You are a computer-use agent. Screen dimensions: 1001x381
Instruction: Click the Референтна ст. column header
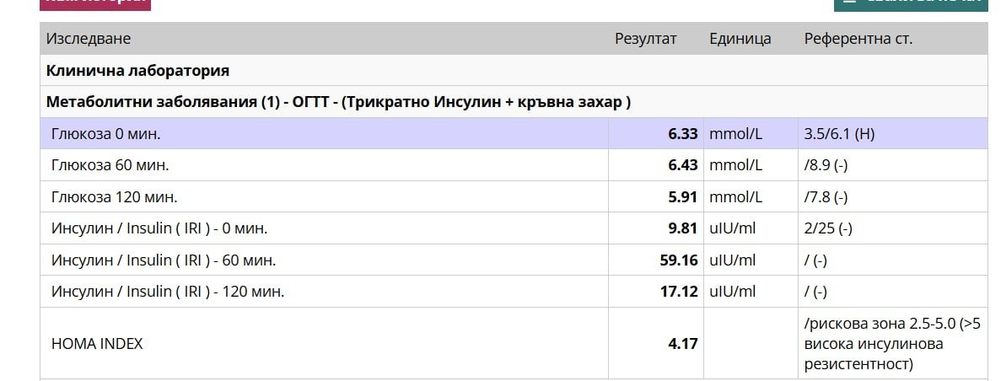(x=858, y=38)
